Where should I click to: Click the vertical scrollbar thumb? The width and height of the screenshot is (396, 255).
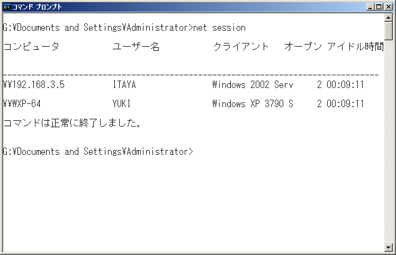389,31
